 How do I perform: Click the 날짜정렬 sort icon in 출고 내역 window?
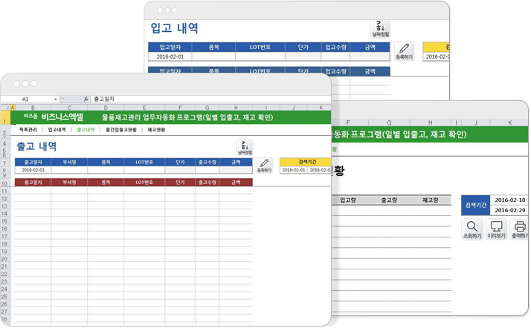(x=245, y=148)
